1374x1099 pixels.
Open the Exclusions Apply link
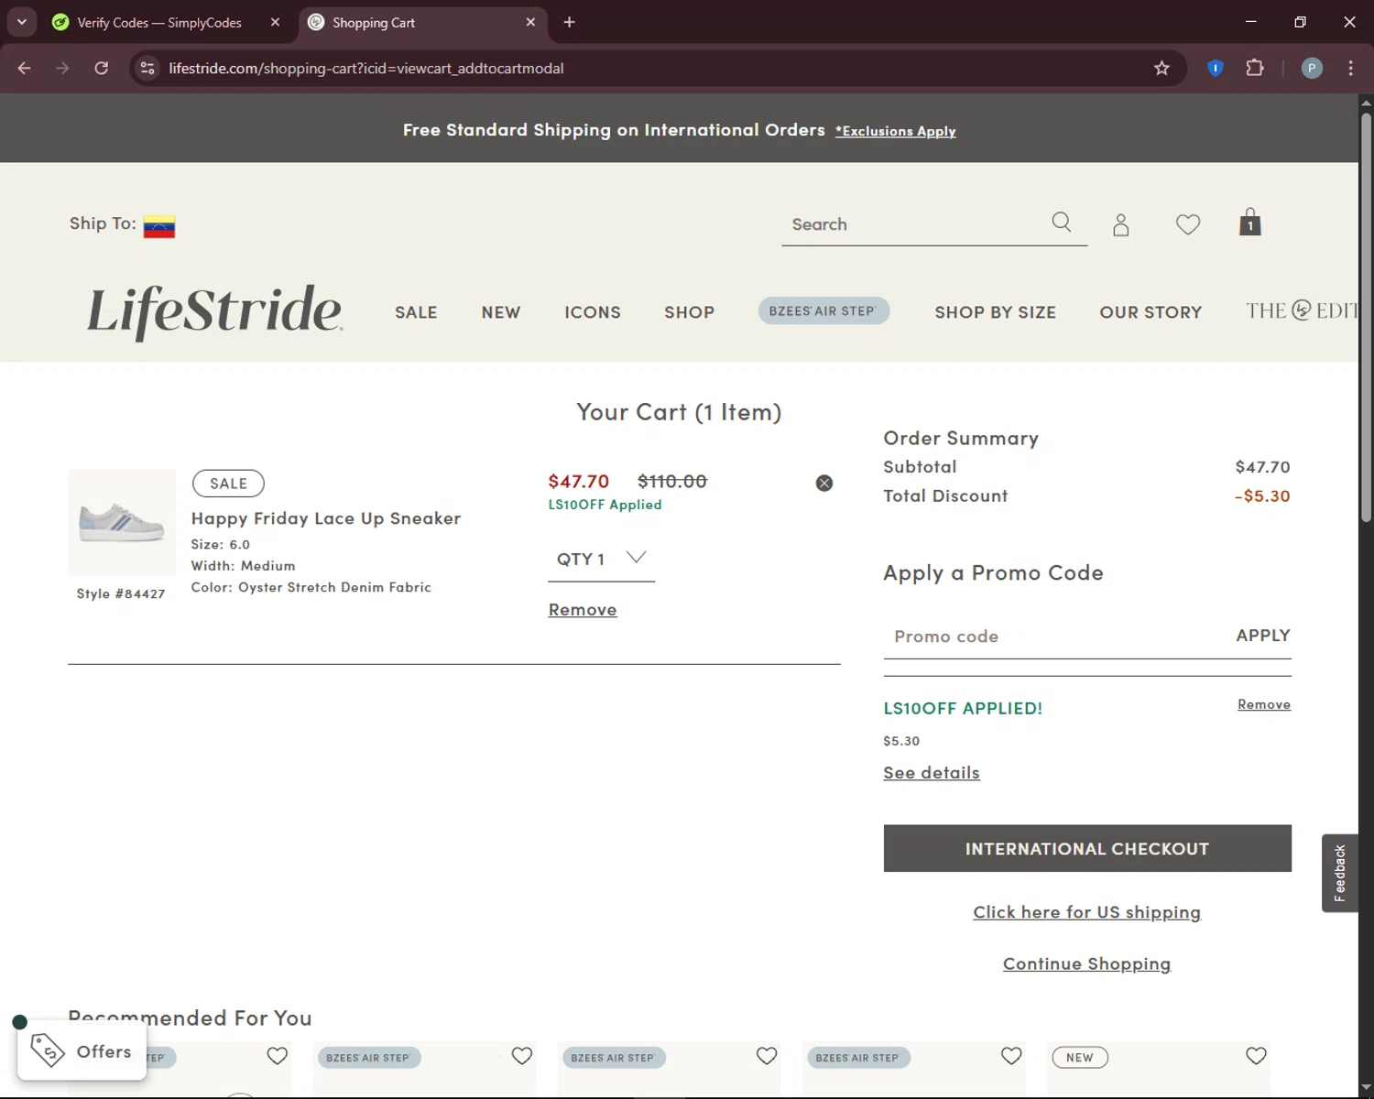[896, 131]
